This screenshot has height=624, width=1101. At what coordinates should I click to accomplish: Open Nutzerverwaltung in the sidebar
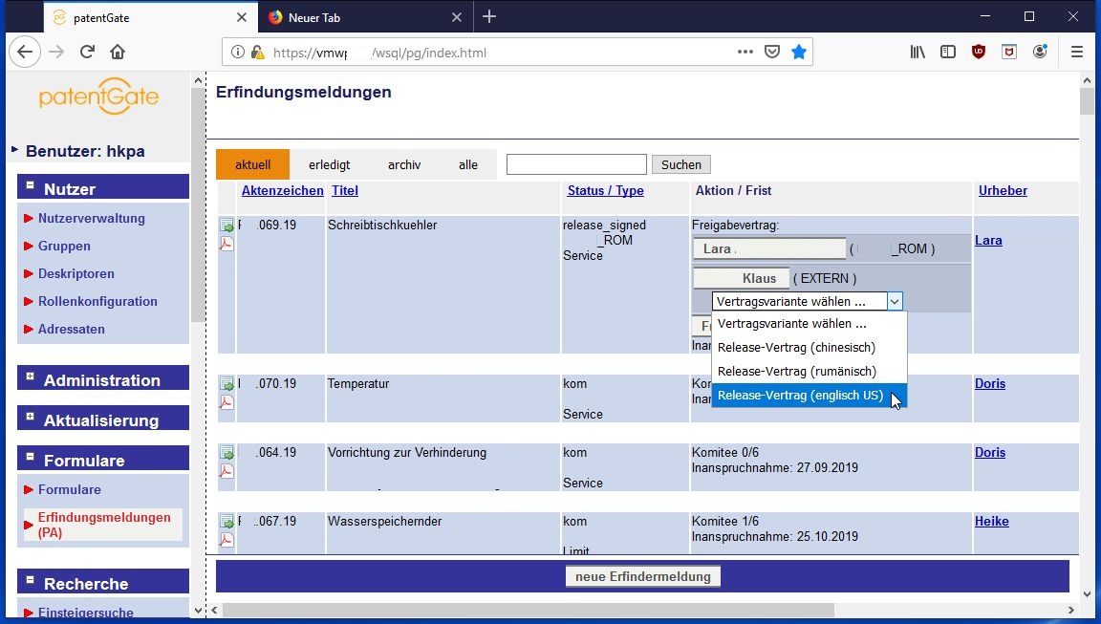[x=92, y=218]
